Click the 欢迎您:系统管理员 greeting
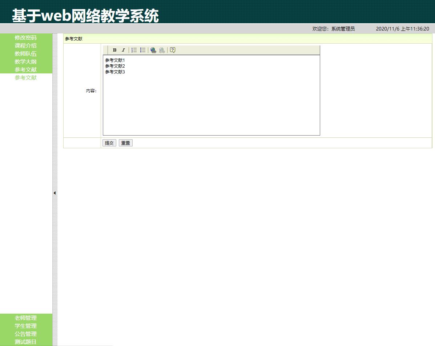This screenshot has width=435, height=346. [x=334, y=29]
